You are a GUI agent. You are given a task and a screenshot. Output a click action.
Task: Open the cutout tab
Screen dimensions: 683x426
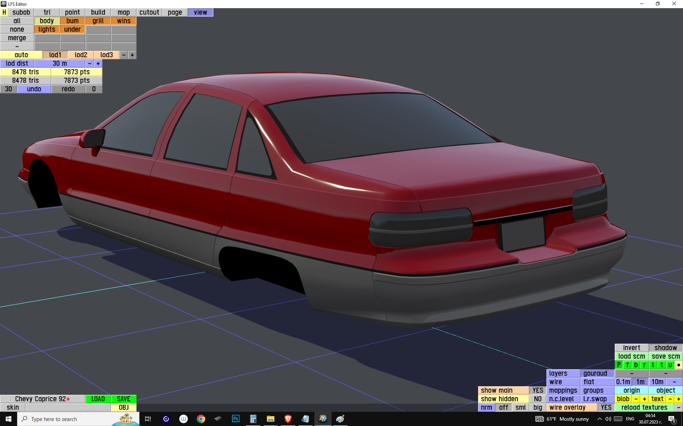(149, 12)
